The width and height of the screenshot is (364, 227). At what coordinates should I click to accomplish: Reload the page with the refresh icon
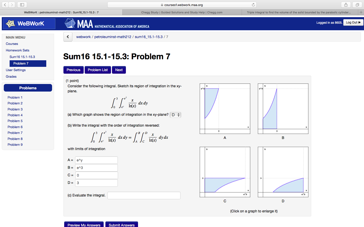253,5
